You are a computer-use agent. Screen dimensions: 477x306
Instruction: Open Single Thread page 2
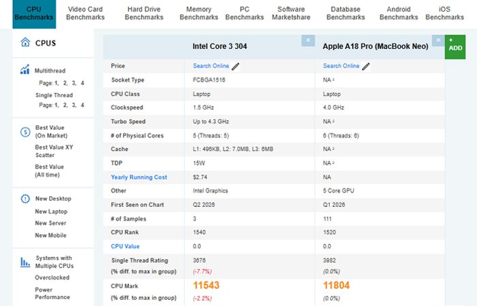[65, 105]
